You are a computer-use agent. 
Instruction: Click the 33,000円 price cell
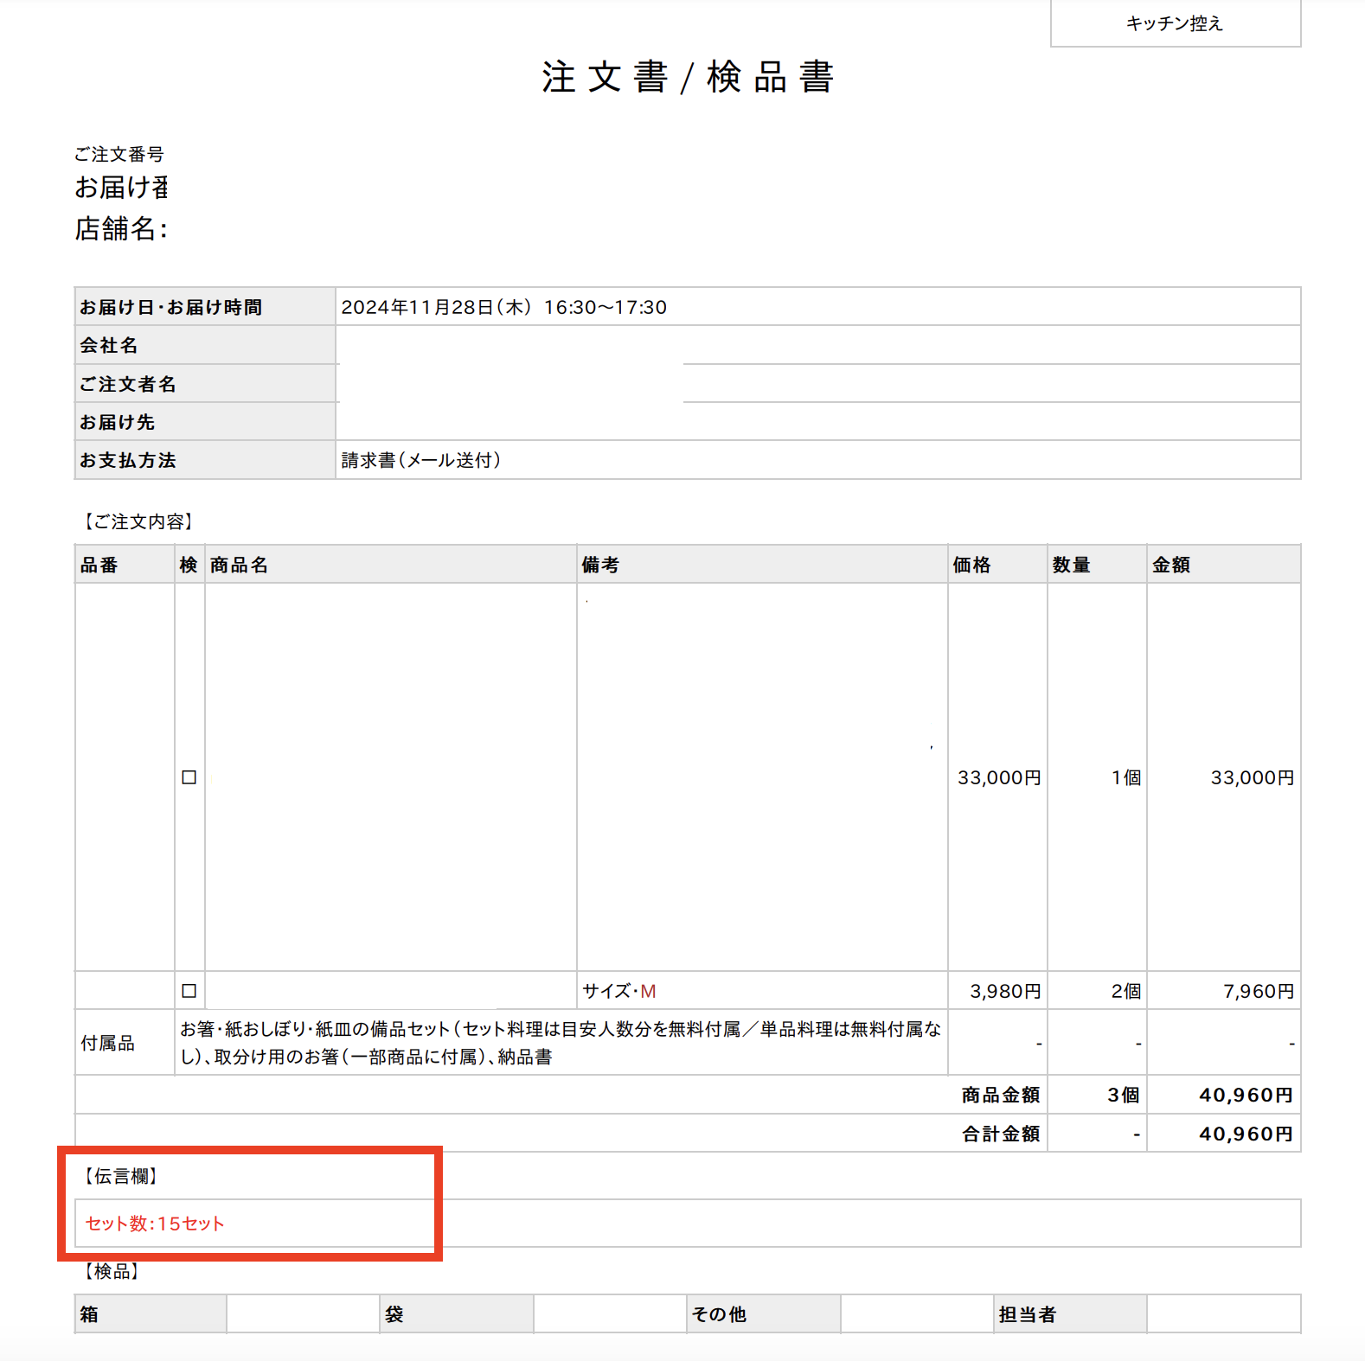click(999, 777)
